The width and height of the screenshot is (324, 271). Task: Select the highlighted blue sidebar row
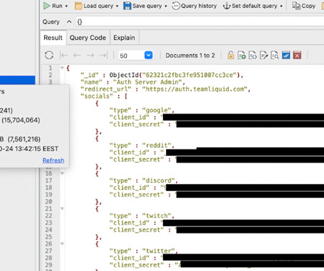coord(17,80)
